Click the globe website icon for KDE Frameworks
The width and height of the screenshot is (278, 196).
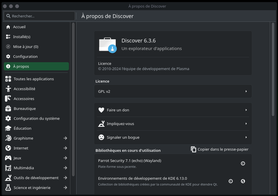click(x=243, y=181)
